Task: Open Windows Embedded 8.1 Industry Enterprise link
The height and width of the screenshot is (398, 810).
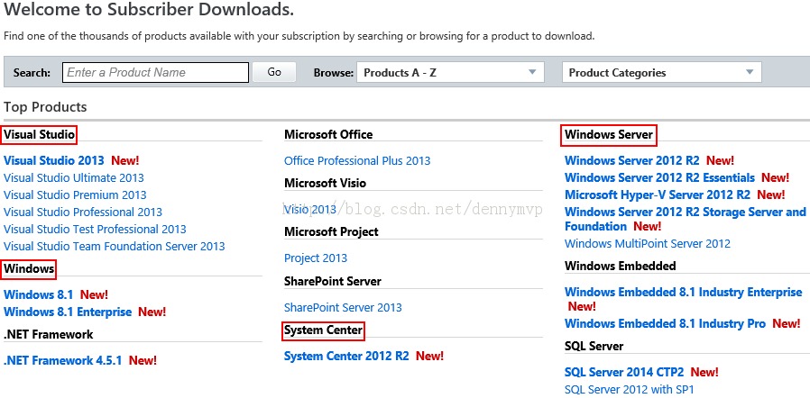Action: (x=683, y=293)
